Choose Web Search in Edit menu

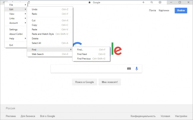point(50,54)
